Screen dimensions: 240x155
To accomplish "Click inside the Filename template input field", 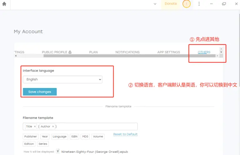I will point(97,127).
